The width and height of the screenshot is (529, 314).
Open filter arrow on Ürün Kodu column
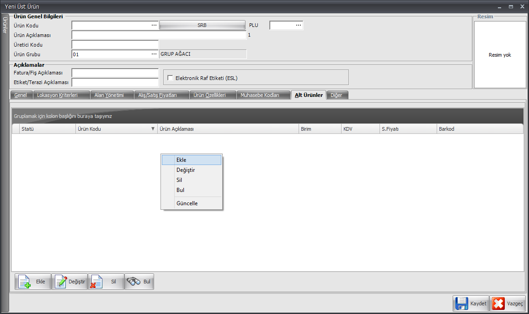(153, 129)
